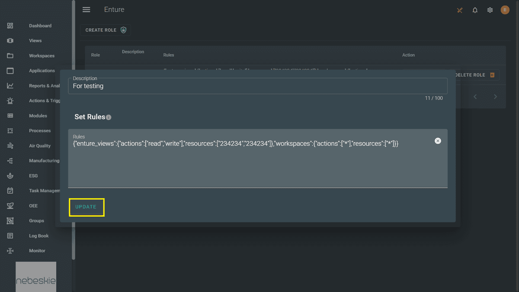
Task: Clear the Rules field with the X button
Action: click(x=437, y=141)
